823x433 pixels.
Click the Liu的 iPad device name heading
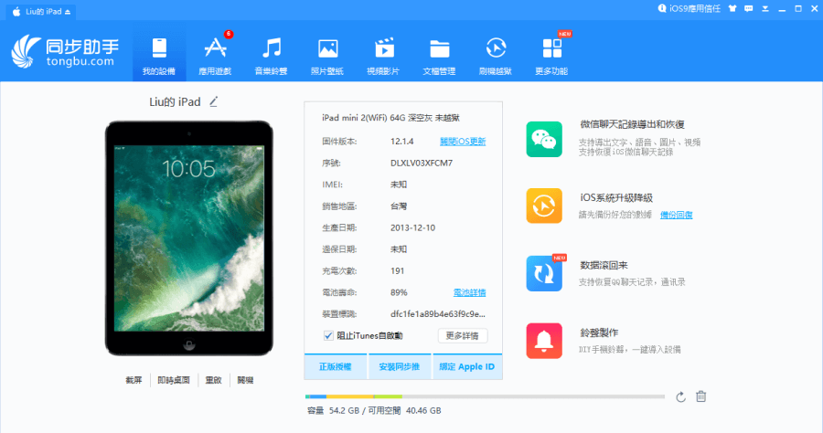tap(175, 101)
